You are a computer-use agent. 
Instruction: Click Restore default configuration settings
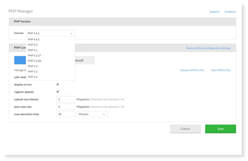(208, 48)
